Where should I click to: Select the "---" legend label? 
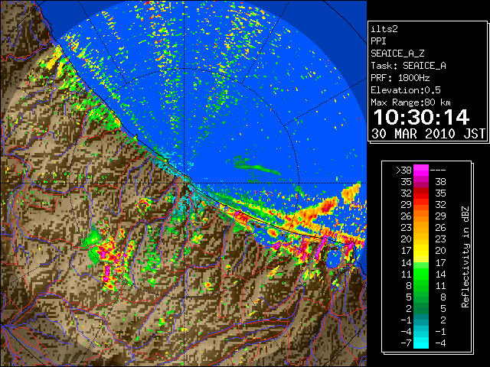(x=438, y=171)
